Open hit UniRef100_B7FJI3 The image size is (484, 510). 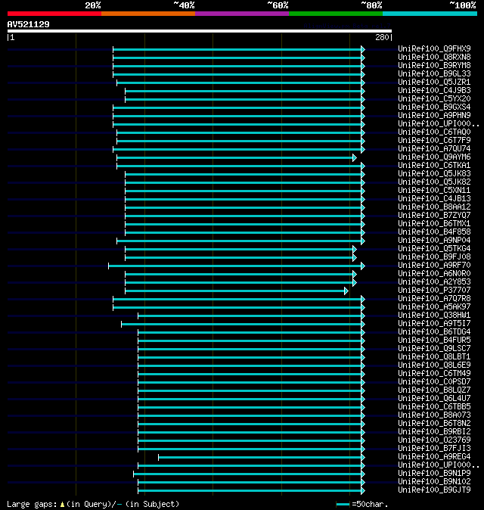(434, 449)
